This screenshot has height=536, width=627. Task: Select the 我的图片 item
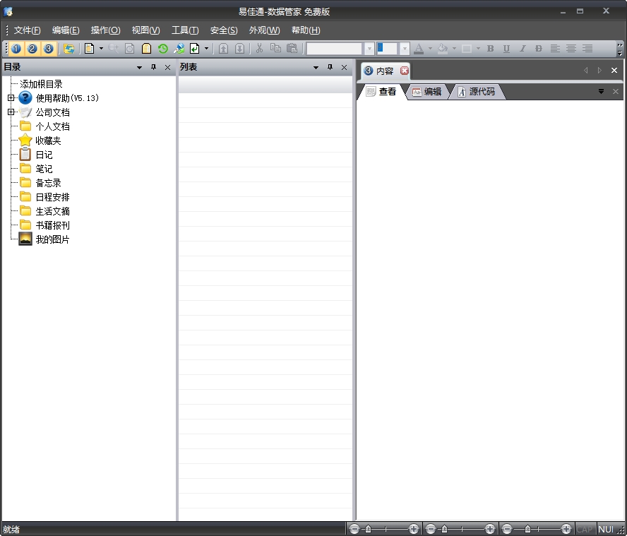[52, 239]
